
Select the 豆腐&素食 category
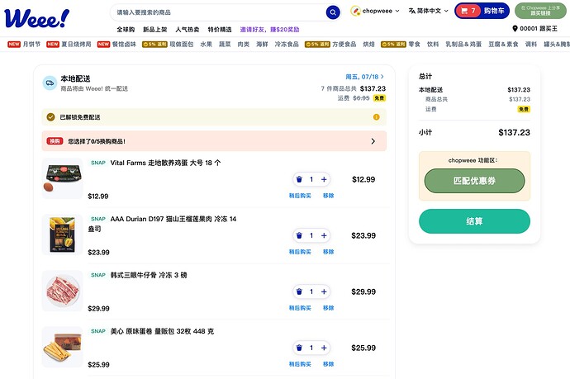pos(503,44)
